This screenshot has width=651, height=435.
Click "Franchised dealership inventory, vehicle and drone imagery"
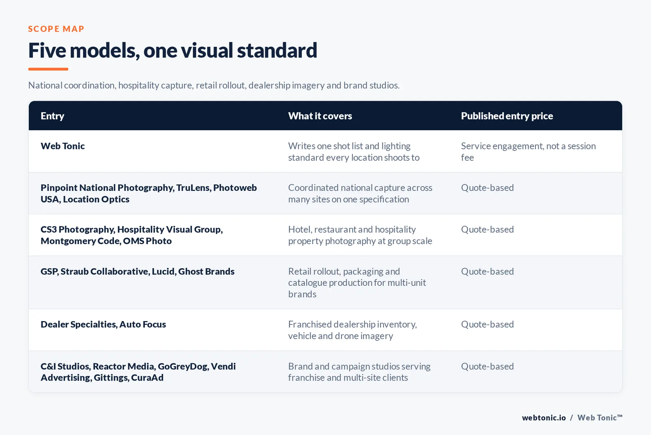point(352,330)
